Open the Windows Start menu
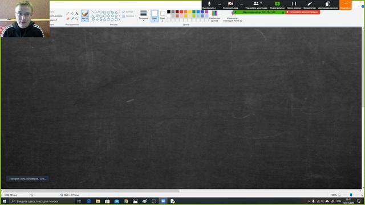365x205 pixels. coord(5,201)
